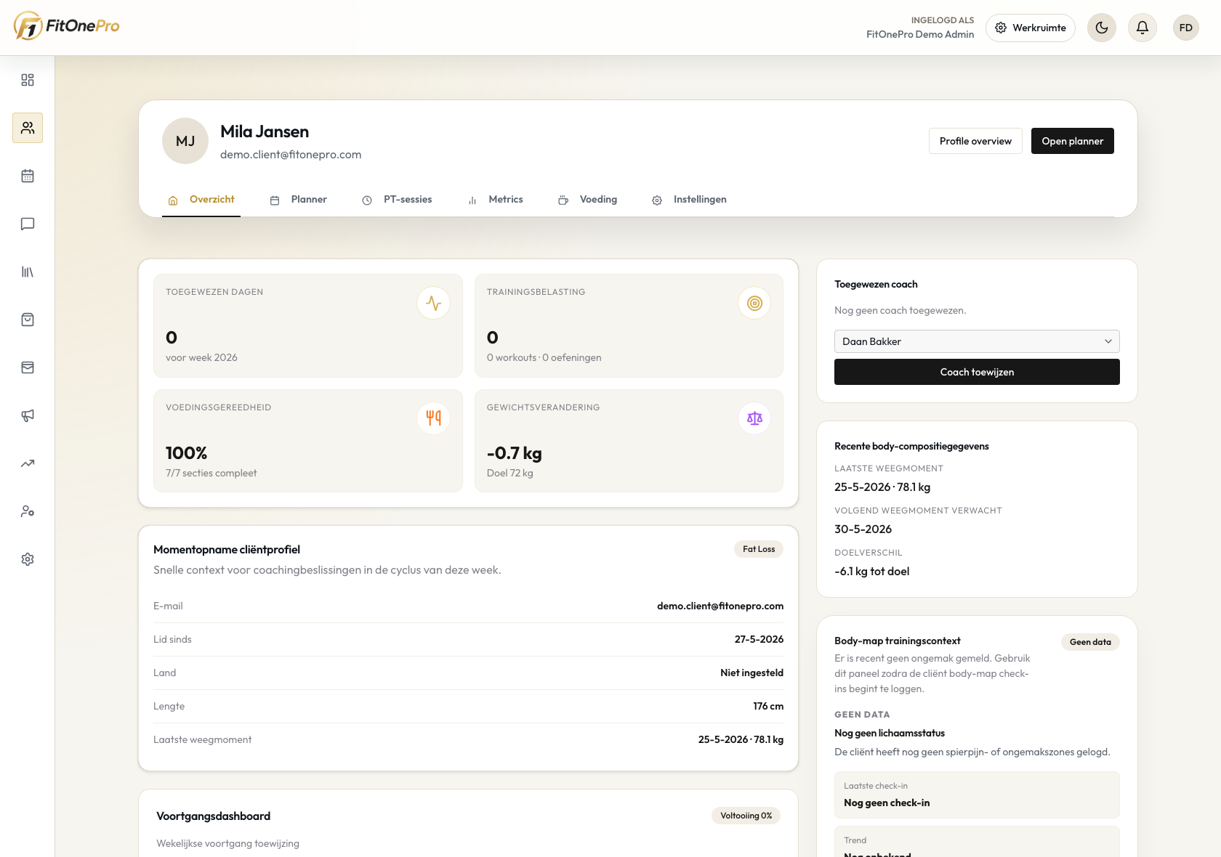The width and height of the screenshot is (1221, 857).
Task: Click the scale icon in Gewichtsverandering
Action: 754,418
